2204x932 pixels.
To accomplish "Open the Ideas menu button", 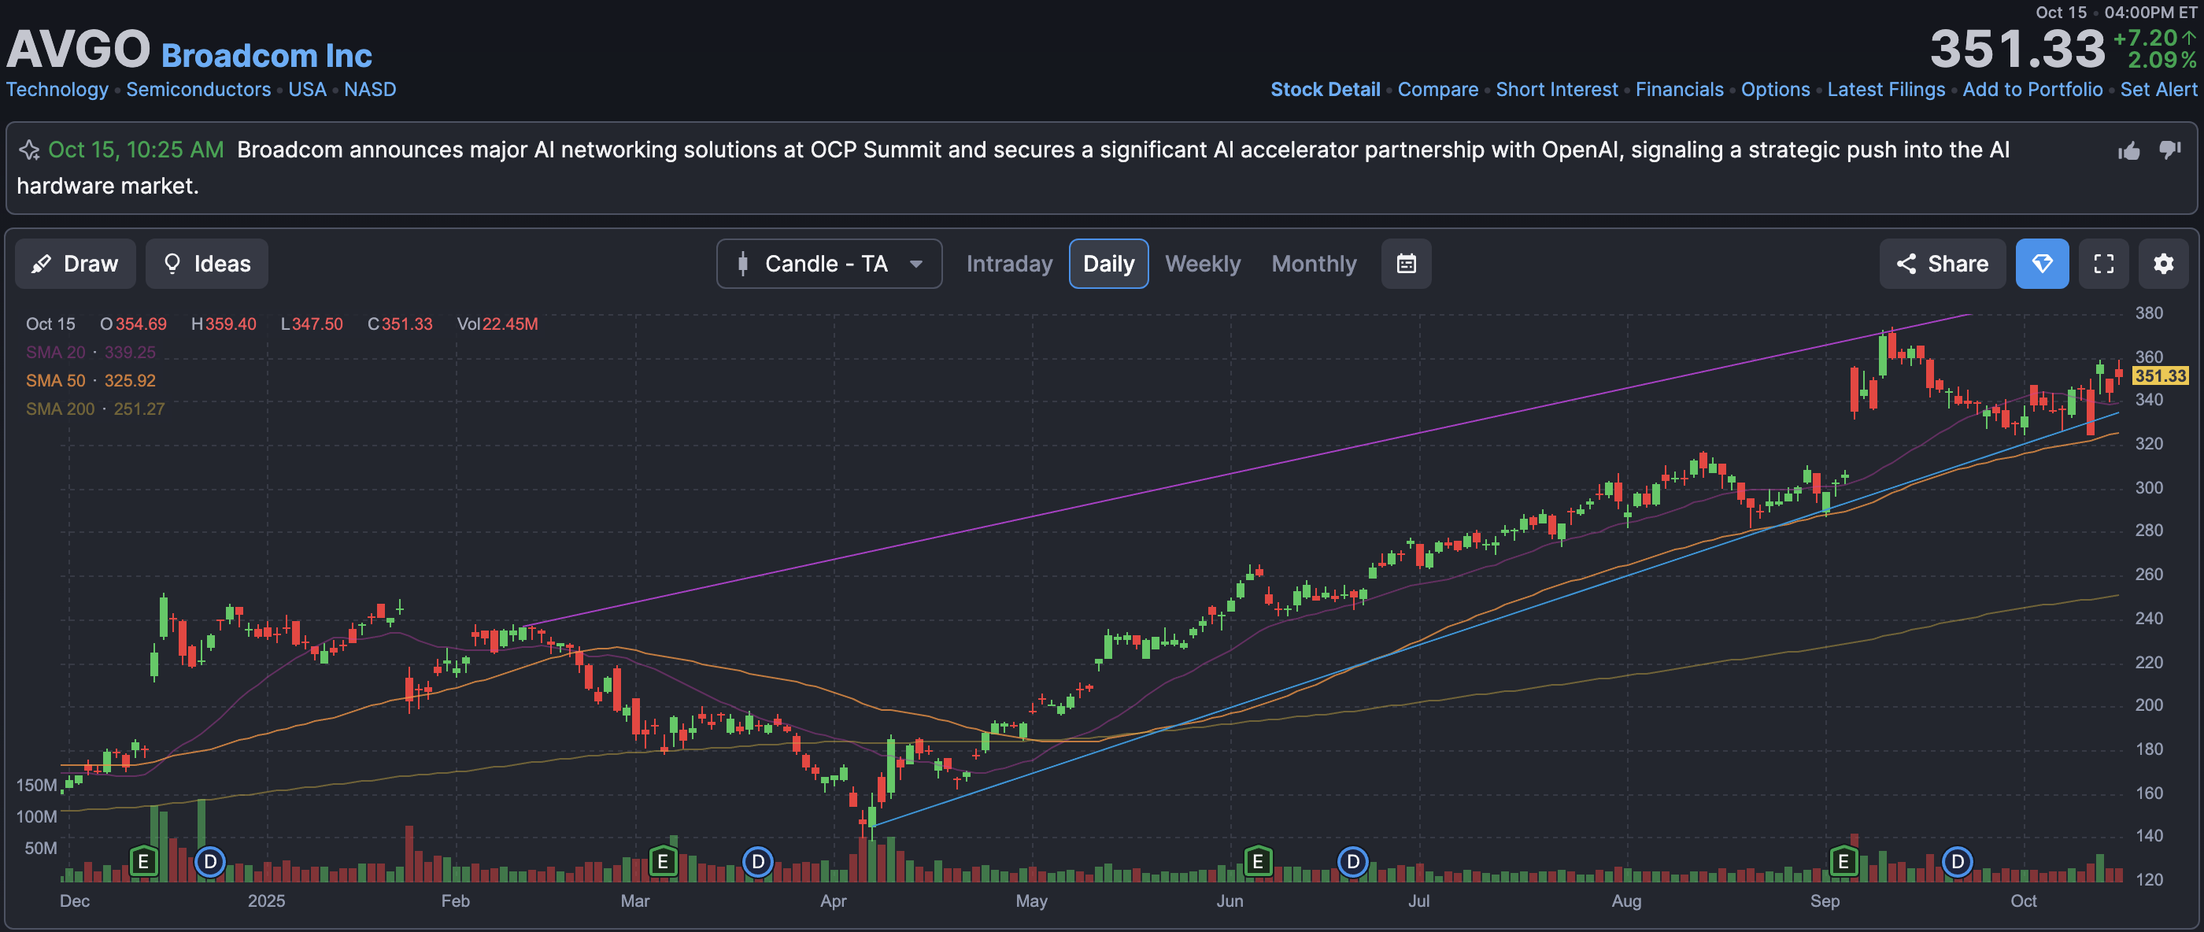I will (x=206, y=264).
